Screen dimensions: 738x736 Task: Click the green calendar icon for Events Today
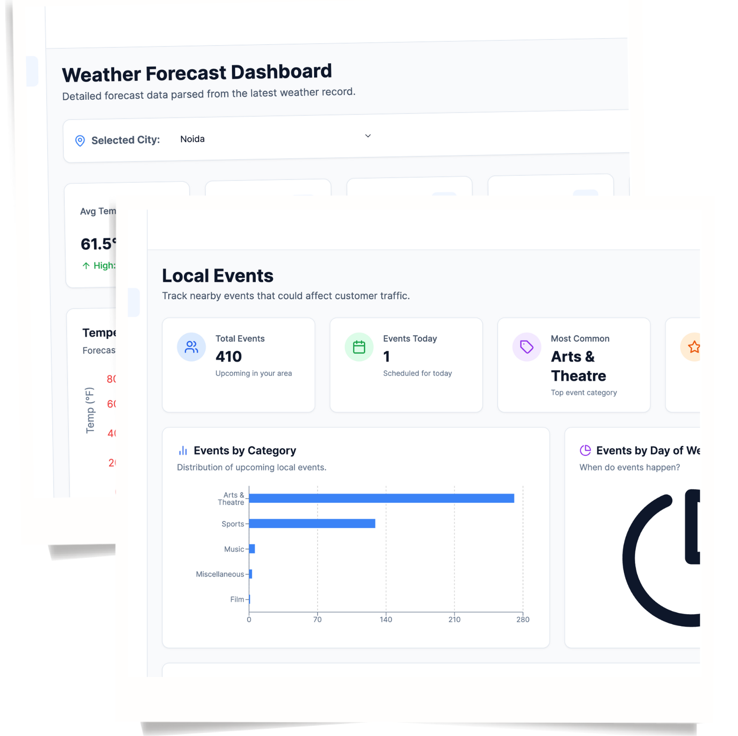coord(359,347)
